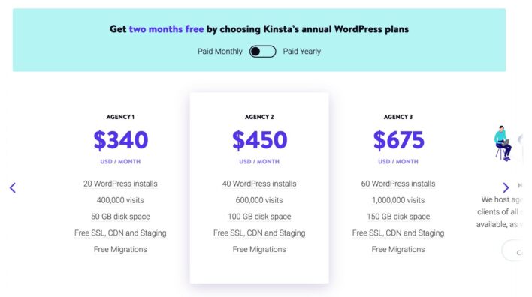Open the 600,000 visits feature tooltip

pos(259,200)
